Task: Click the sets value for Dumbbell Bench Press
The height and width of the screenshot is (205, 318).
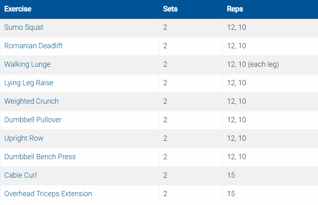Action: (x=165, y=157)
